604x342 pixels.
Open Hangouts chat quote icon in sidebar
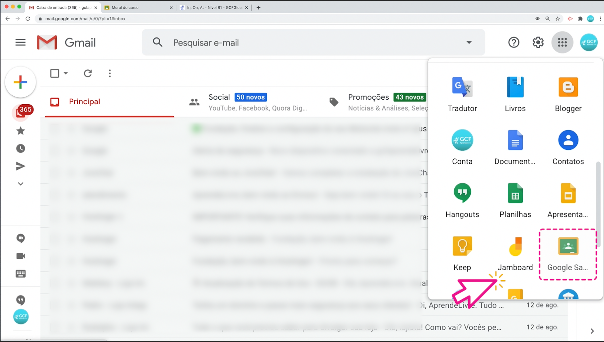click(21, 300)
